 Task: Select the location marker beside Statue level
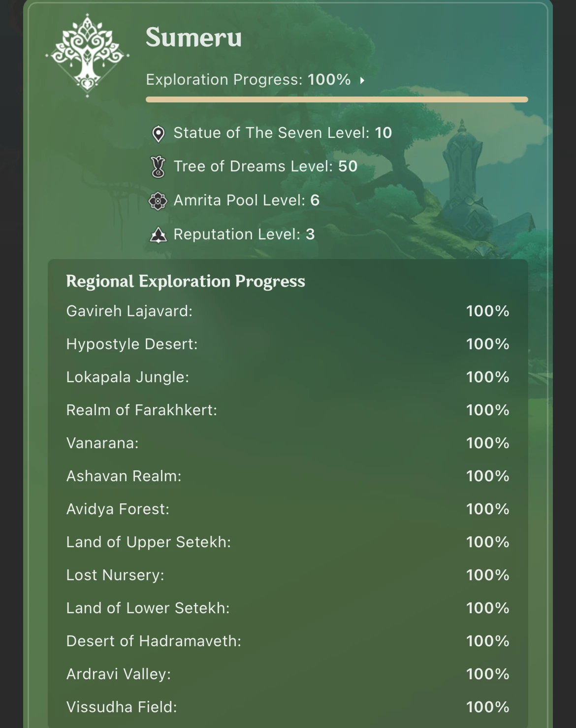click(158, 132)
